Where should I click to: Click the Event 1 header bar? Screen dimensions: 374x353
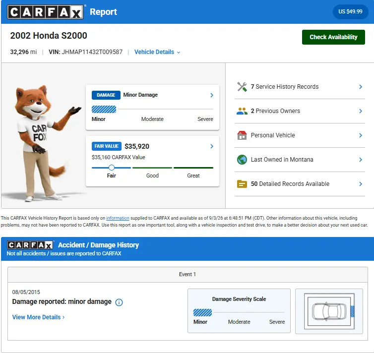tap(187, 275)
